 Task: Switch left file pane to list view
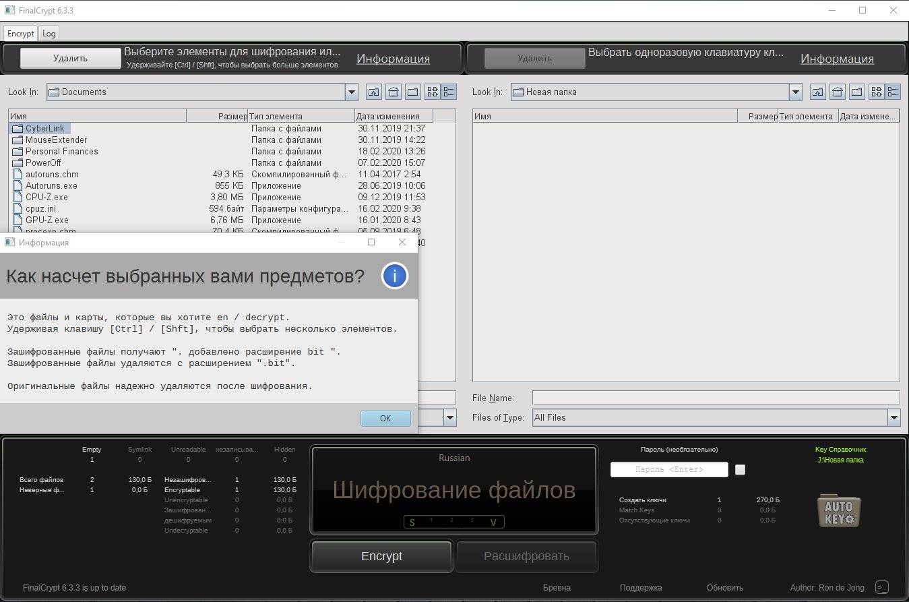pyautogui.click(x=433, y=92)
